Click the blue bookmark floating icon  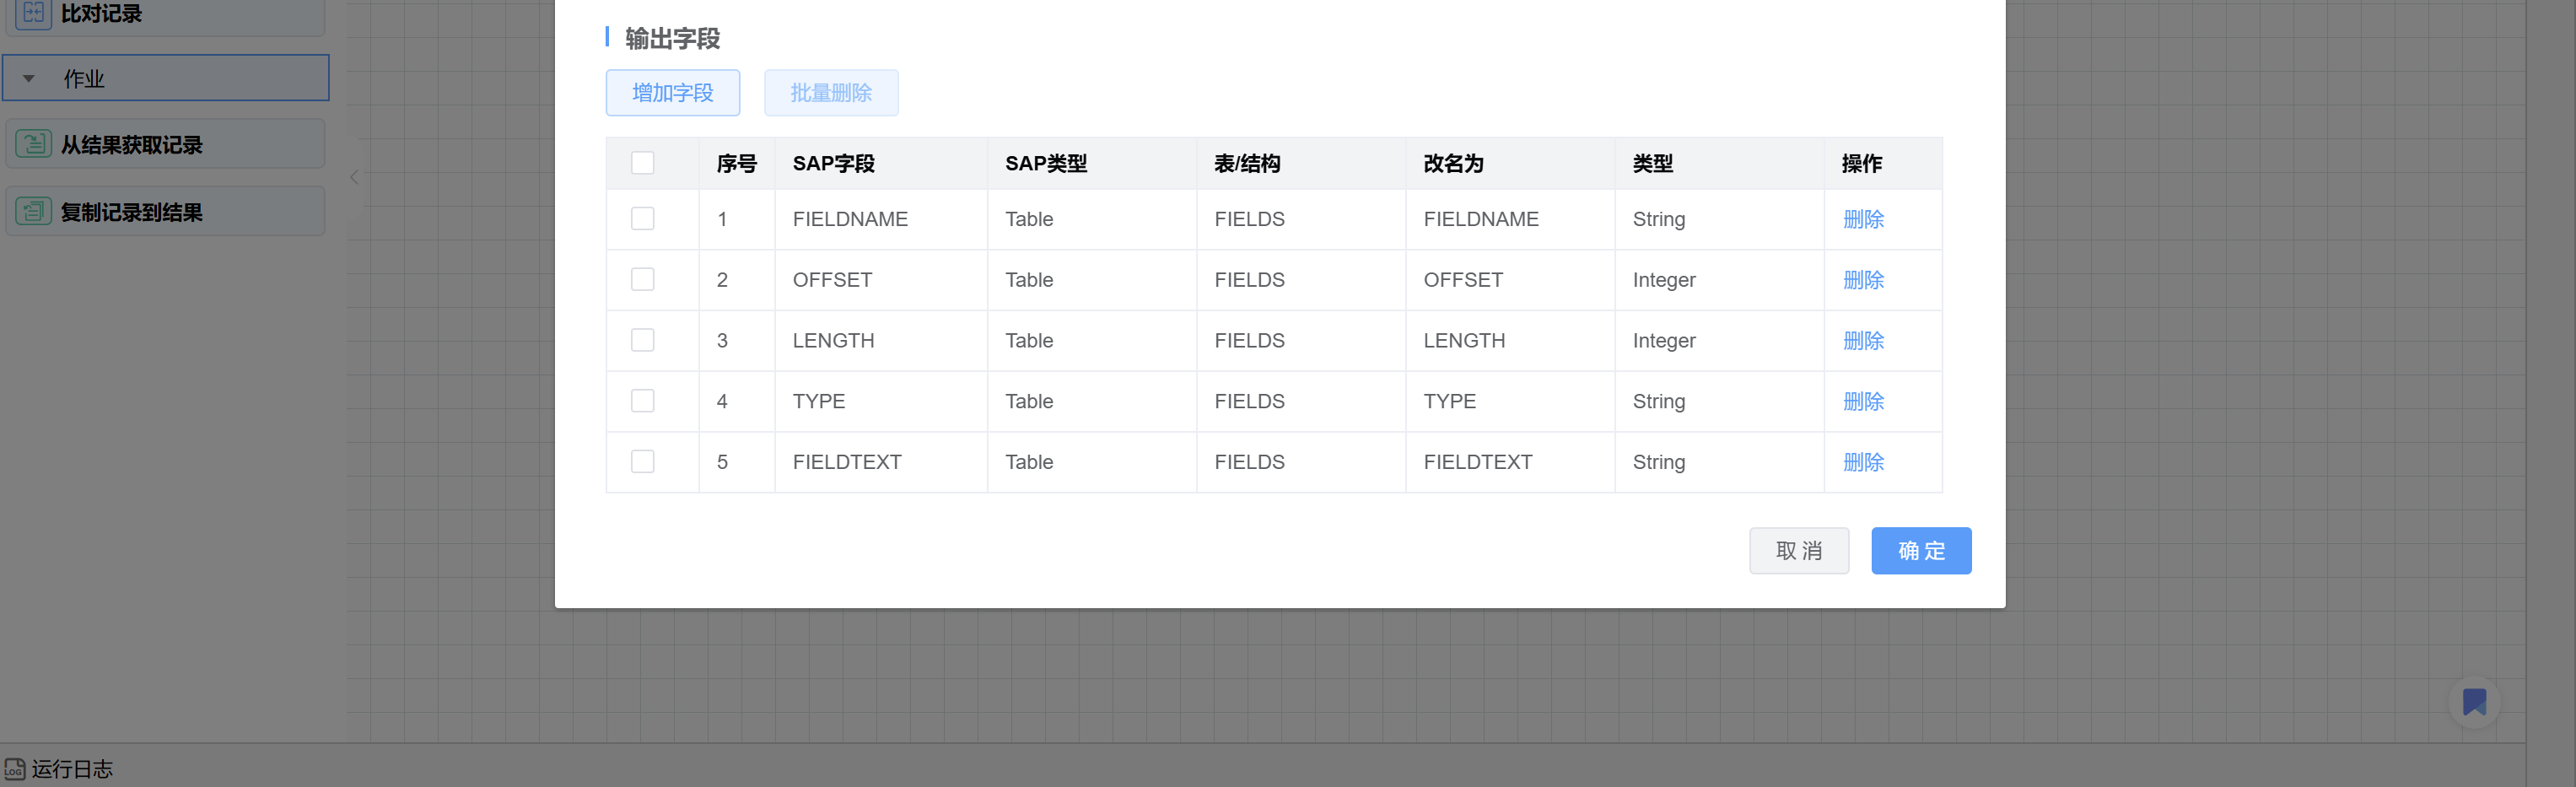[2474, 702]
